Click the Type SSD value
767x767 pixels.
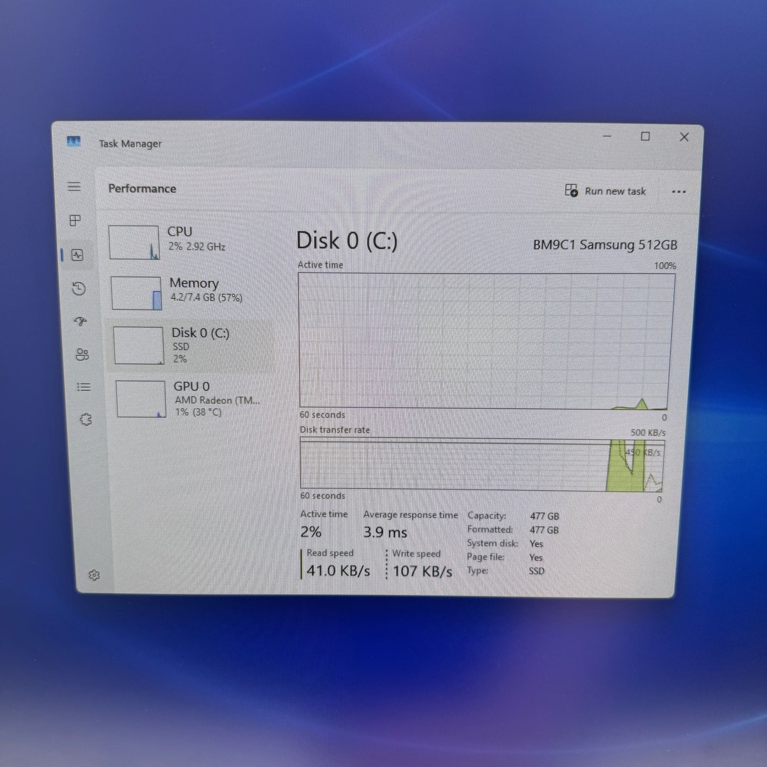click(536, 571)
